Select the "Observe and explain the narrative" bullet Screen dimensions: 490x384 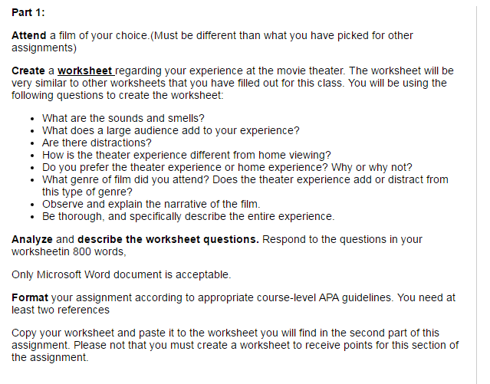[x=151, y=204]
